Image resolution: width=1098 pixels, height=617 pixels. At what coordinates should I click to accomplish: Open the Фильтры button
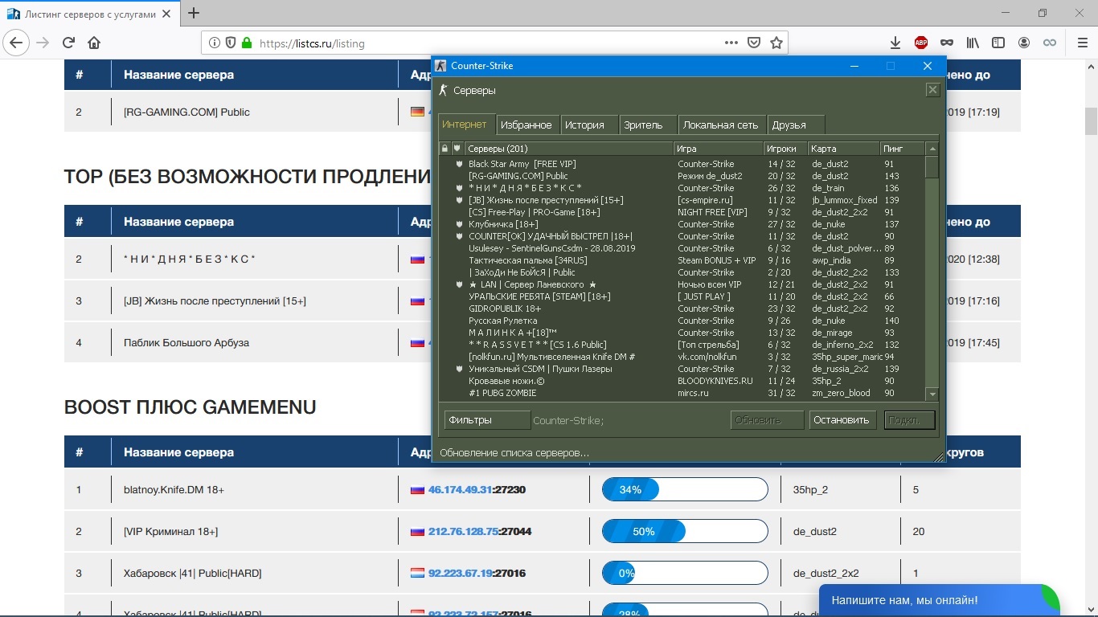(x=487, y=420)
